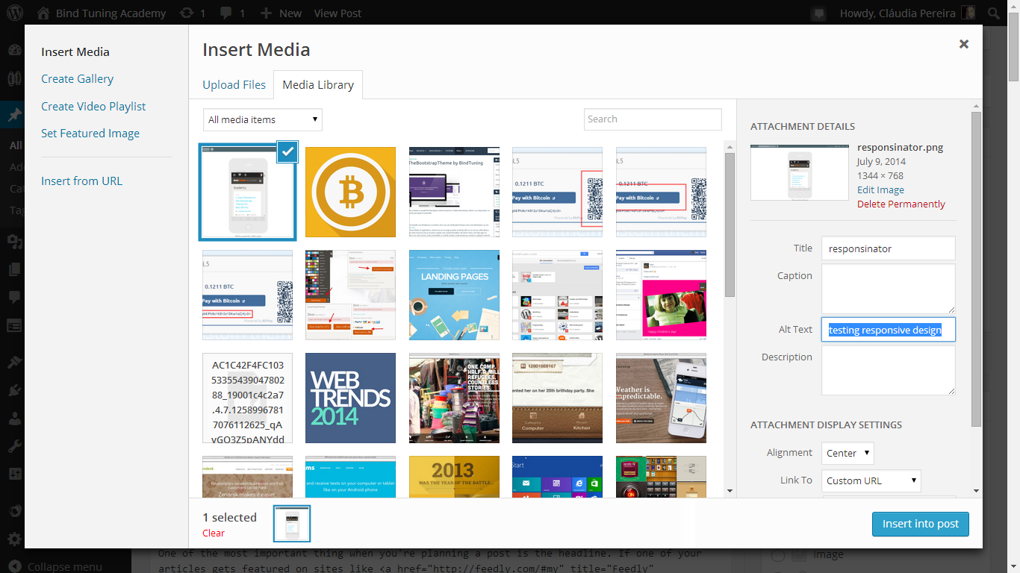Select the gold 2013 thumbnail
Viewport: 1020px width, 573px height.
[x=454, y=476]
